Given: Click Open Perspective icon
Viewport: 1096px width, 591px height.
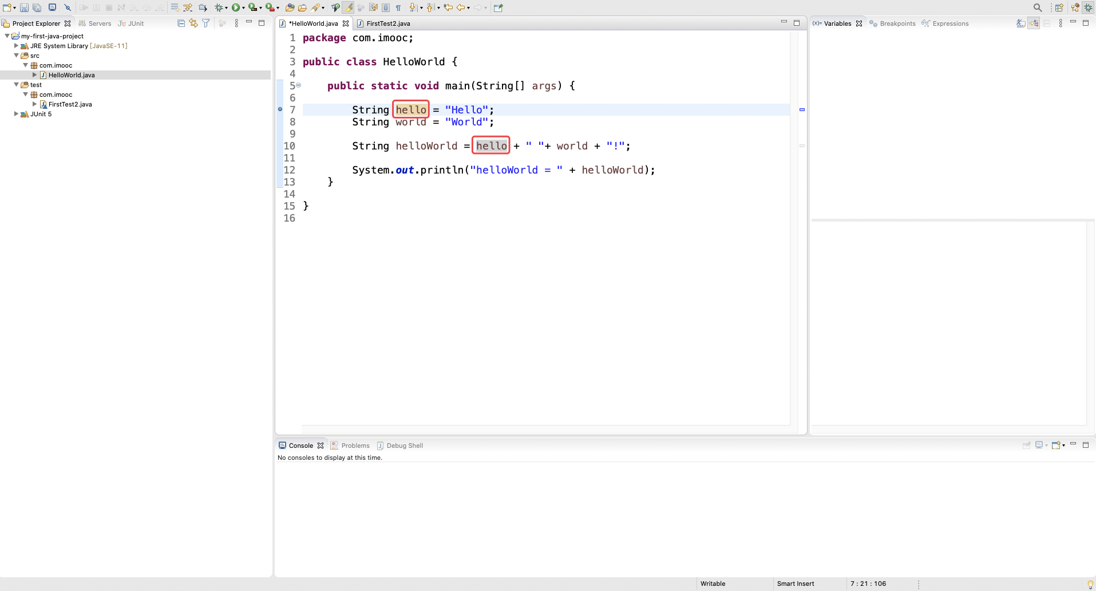Looking at the screenshot, I should tap(1059, 7).
